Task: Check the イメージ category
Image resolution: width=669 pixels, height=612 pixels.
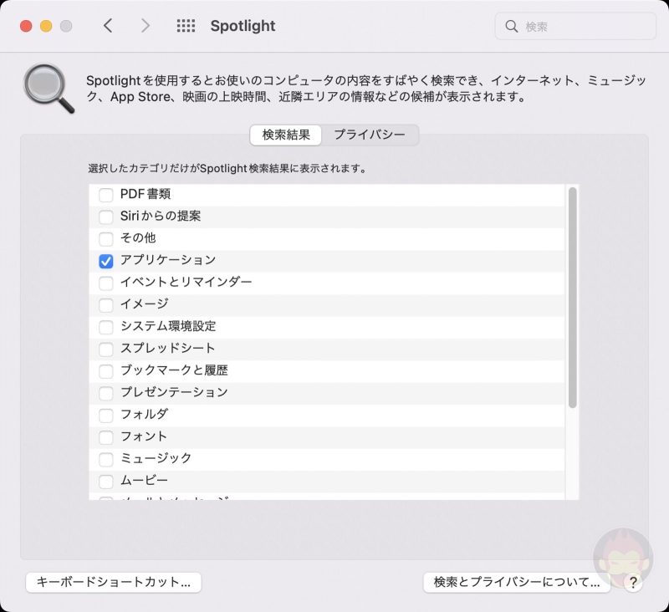Action: pyautogui.click(x=105, y=304)
